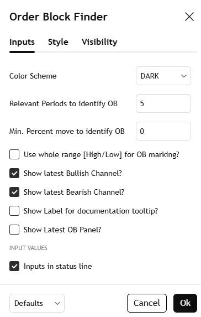This screenshot has width=201, height=317.
Task: Check the Show Latest OB Panel box
Action: (x=14, y=230)
